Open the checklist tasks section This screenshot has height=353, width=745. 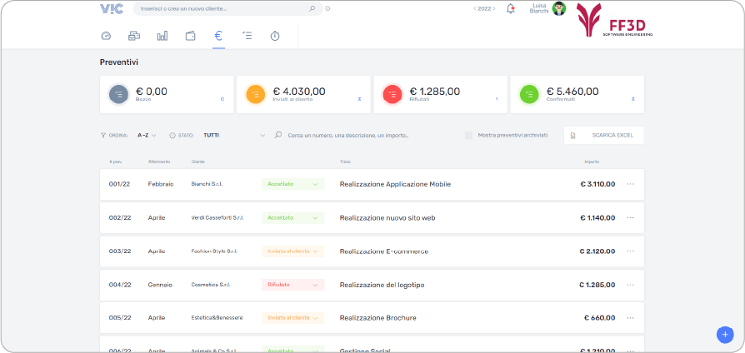click(247, 36)
